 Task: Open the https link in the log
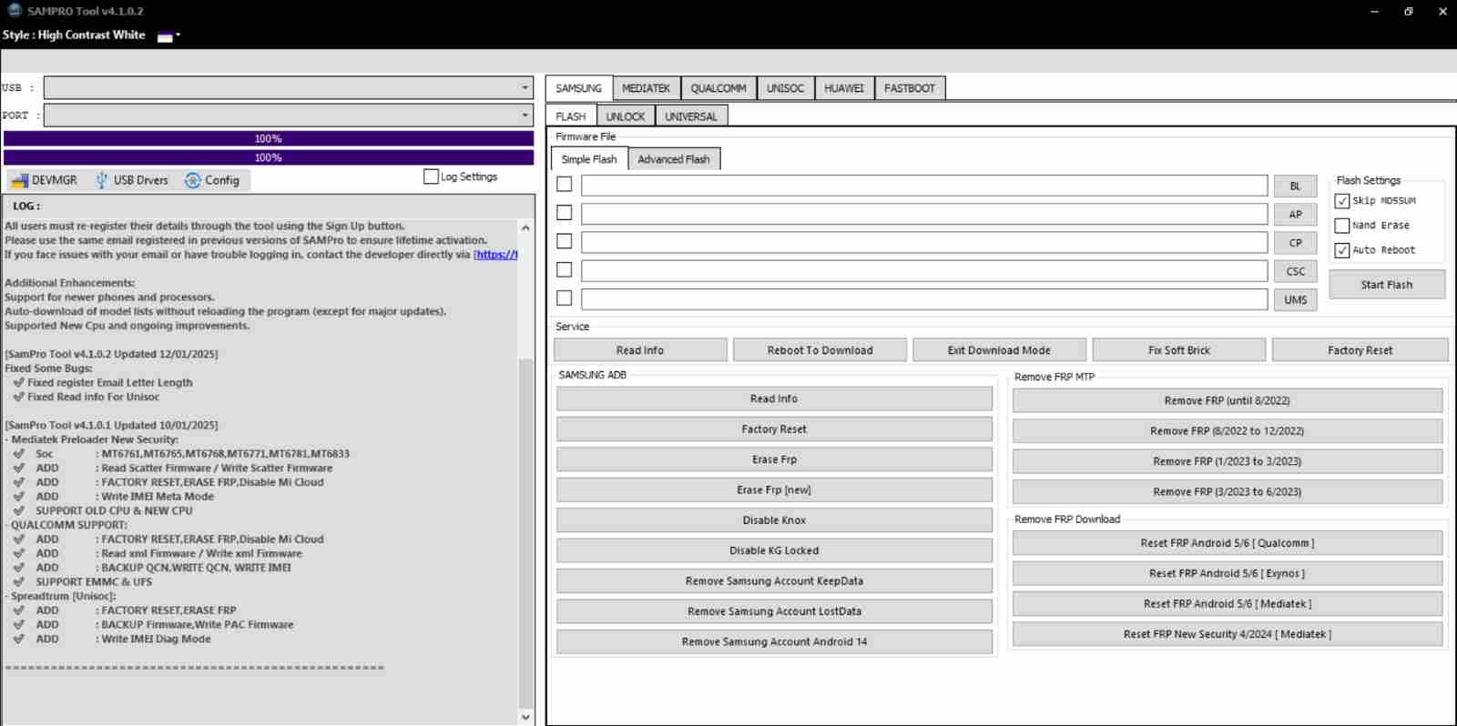pos(495,255)
